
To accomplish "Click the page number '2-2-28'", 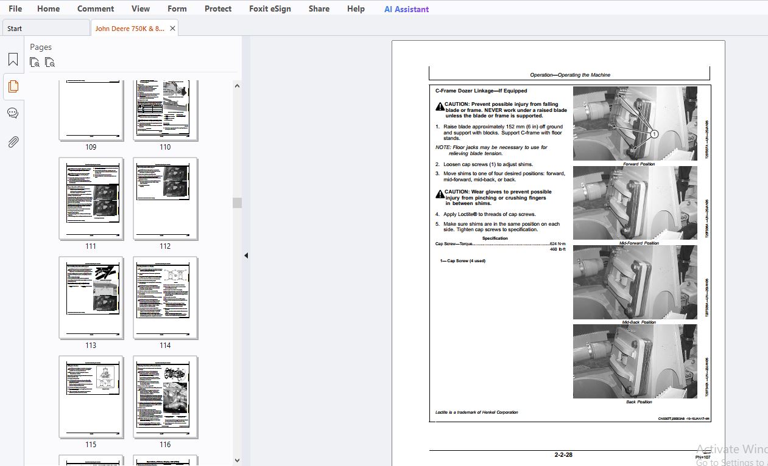I will [563, 454].
